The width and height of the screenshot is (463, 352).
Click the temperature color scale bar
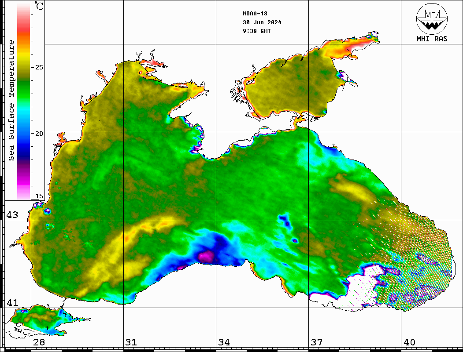tap(24, 101)
